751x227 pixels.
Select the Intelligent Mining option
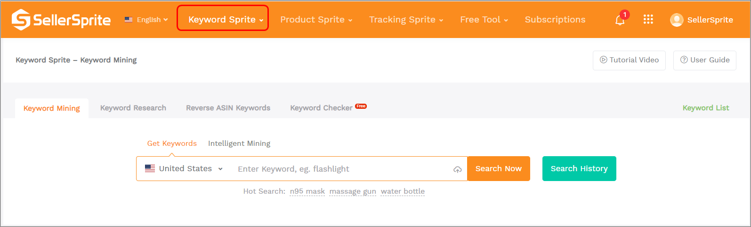click(239, 144)
